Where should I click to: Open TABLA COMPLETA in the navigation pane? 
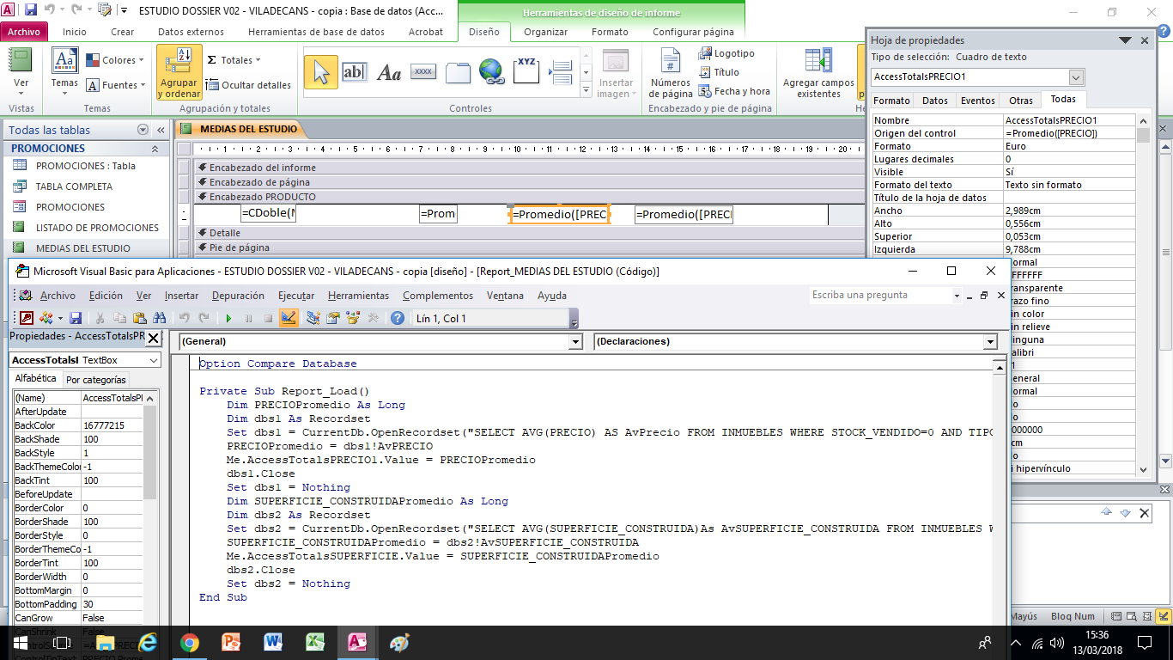[74, 186]
